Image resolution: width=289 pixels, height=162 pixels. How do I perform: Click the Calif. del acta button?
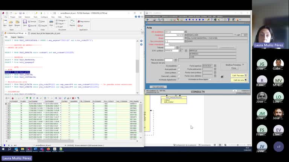239,80
